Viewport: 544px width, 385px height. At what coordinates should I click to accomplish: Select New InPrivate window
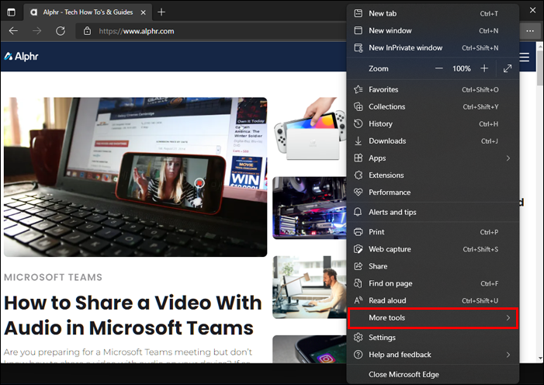433,47
